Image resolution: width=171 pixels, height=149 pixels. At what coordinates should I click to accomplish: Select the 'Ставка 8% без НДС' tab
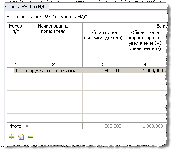(x=26, y=7)
